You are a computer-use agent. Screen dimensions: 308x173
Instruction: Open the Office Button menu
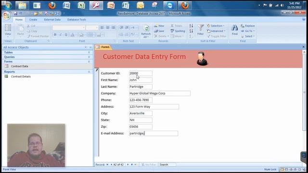coord(6,16)
